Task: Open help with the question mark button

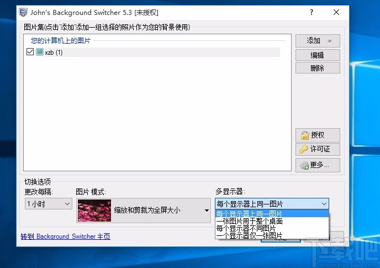Action: 312,12
